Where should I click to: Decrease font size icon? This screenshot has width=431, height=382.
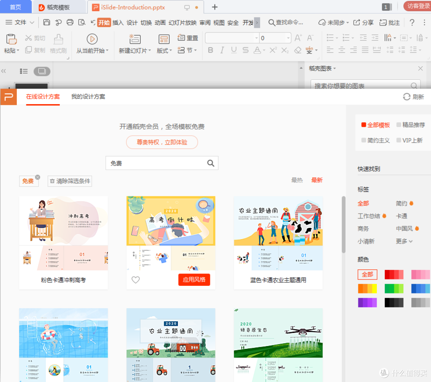(310, 38)
